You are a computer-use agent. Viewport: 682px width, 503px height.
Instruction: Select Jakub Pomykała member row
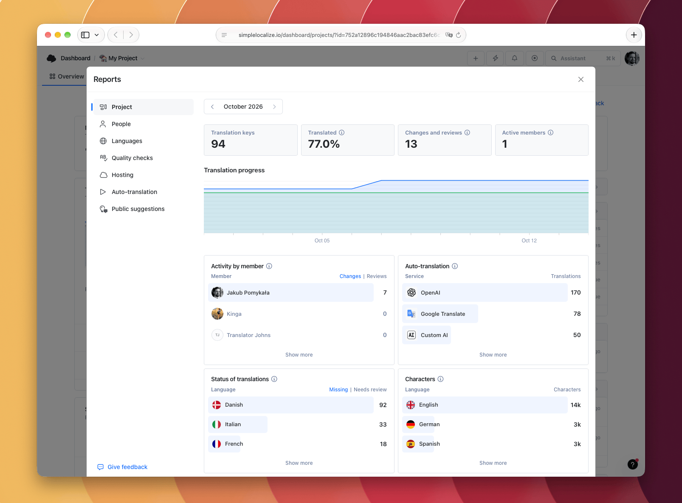[x=299, y=292]
